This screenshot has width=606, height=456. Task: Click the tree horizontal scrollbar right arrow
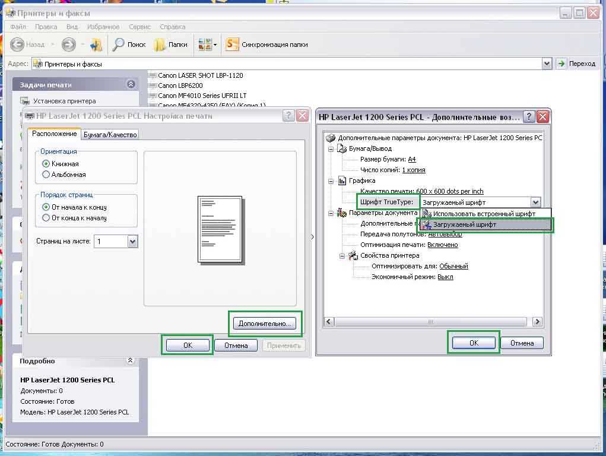[537, 321]
